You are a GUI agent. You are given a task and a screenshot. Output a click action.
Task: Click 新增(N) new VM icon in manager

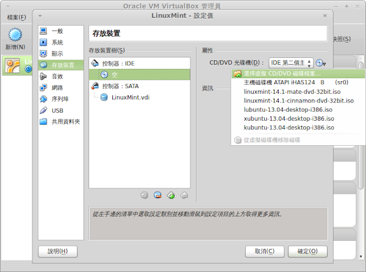point(15,38)
